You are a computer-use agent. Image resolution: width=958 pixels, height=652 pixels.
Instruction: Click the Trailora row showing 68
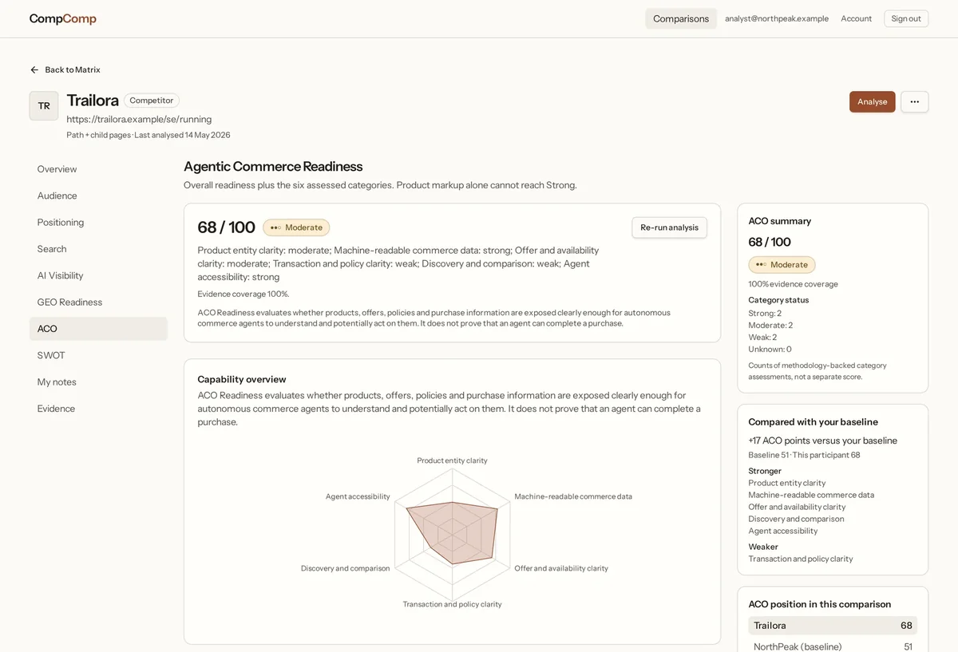833,626
